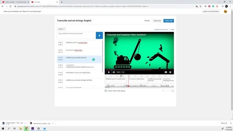Viewport: 233px width, 131px height.
Task: Select subtitle 'whether you provide storage facilities'
Action: [79, 82]
